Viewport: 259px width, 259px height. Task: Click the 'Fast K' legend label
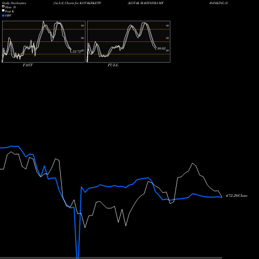click(x=10, y=11)
